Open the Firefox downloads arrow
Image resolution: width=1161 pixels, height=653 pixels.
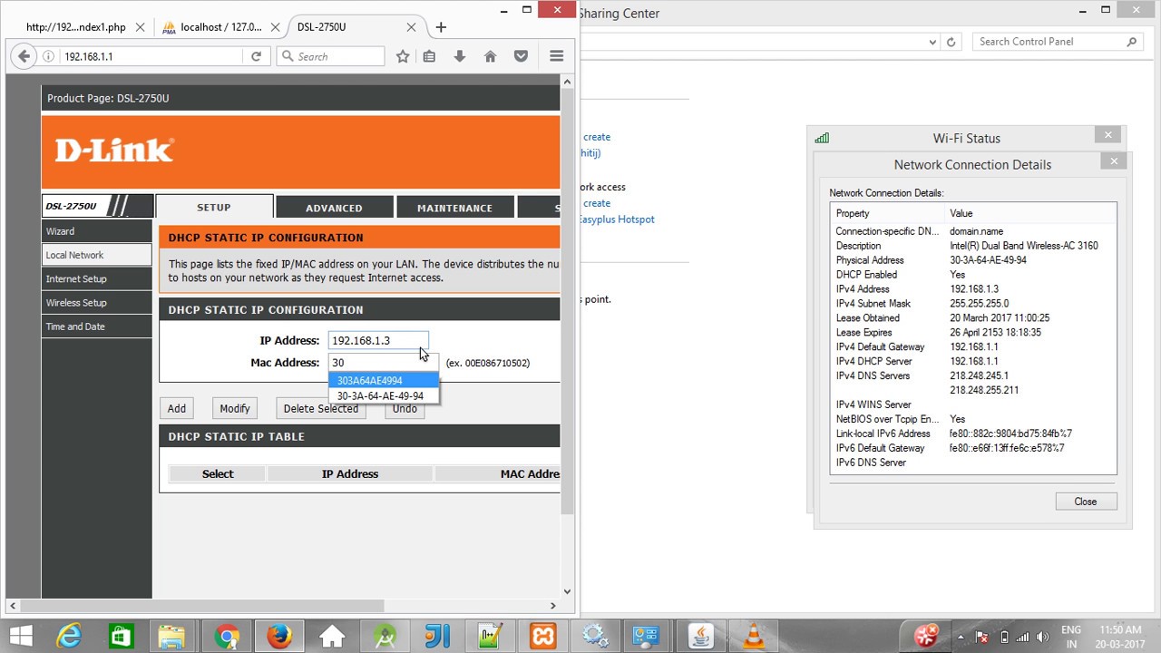pyautogui.click(x=460, y=56)
